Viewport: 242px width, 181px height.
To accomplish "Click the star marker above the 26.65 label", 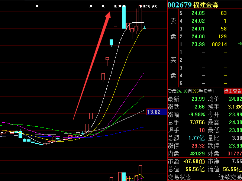I will [144, 6].
